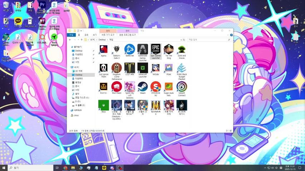The image size is (305, 171).
Task: Open the Steam shortcut
Action: (143, 87)
